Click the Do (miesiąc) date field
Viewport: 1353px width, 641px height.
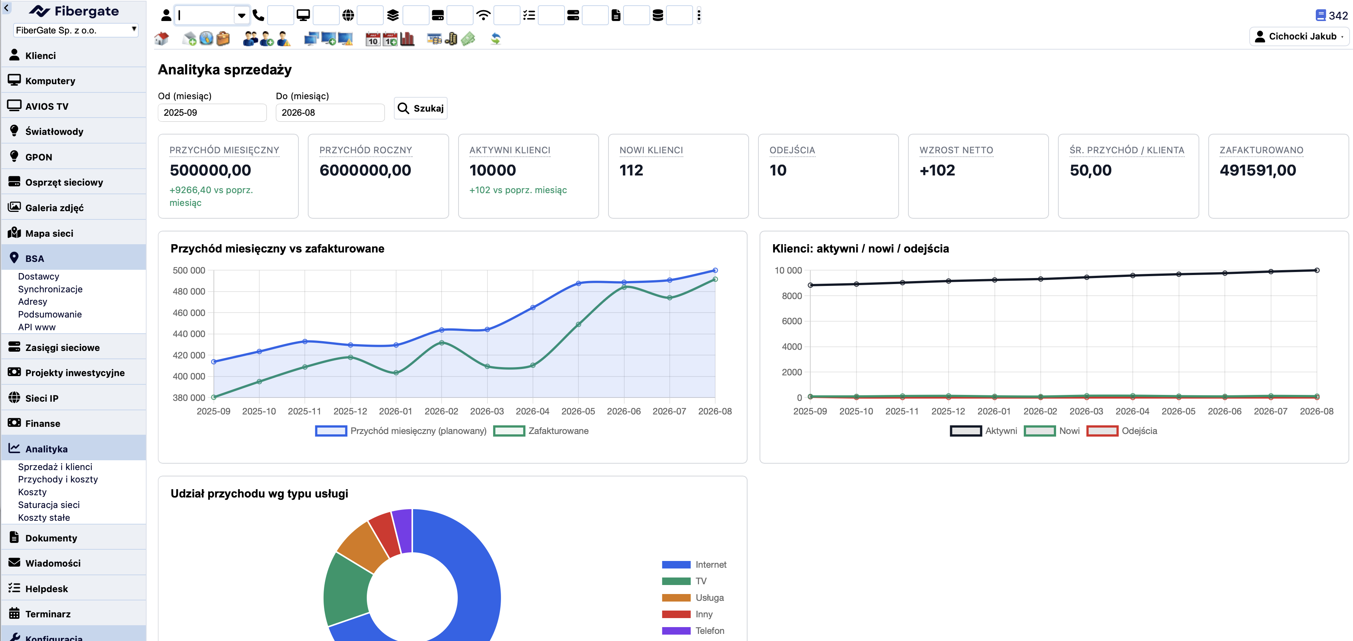pos(330,112)
